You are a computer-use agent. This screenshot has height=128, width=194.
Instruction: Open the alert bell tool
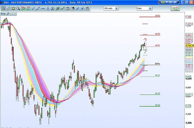(x=13, y=9)
